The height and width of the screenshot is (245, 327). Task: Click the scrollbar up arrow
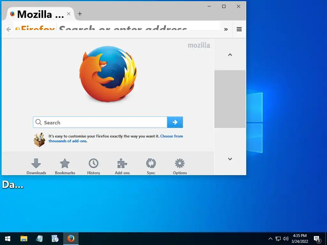click(x=230, y=55)
